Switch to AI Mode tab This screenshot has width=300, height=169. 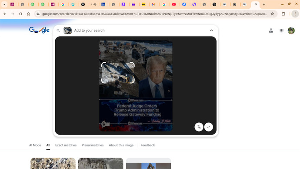point(35,145)
